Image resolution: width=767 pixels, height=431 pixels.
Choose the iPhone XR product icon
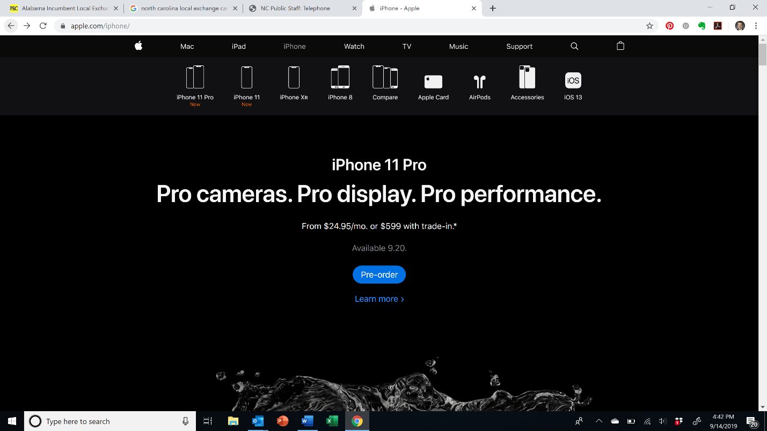pos(294,78)
